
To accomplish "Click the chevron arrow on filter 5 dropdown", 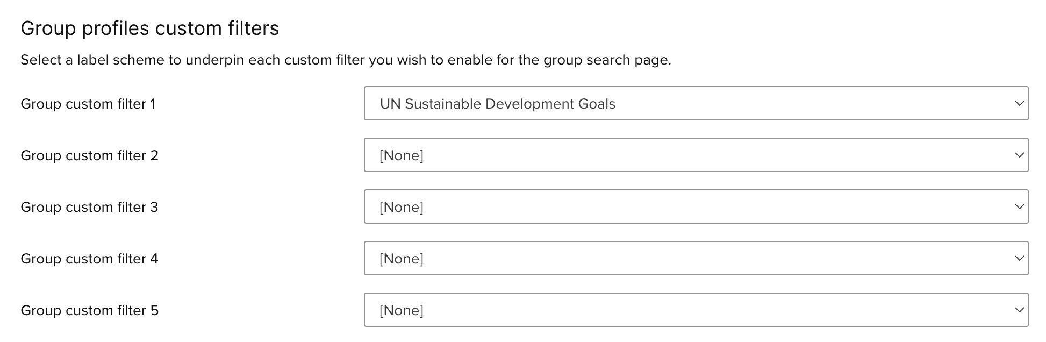I will [1019, 310].
